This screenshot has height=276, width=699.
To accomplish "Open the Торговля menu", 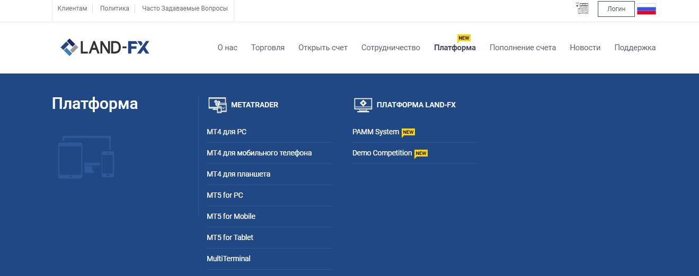I will 268,48.
